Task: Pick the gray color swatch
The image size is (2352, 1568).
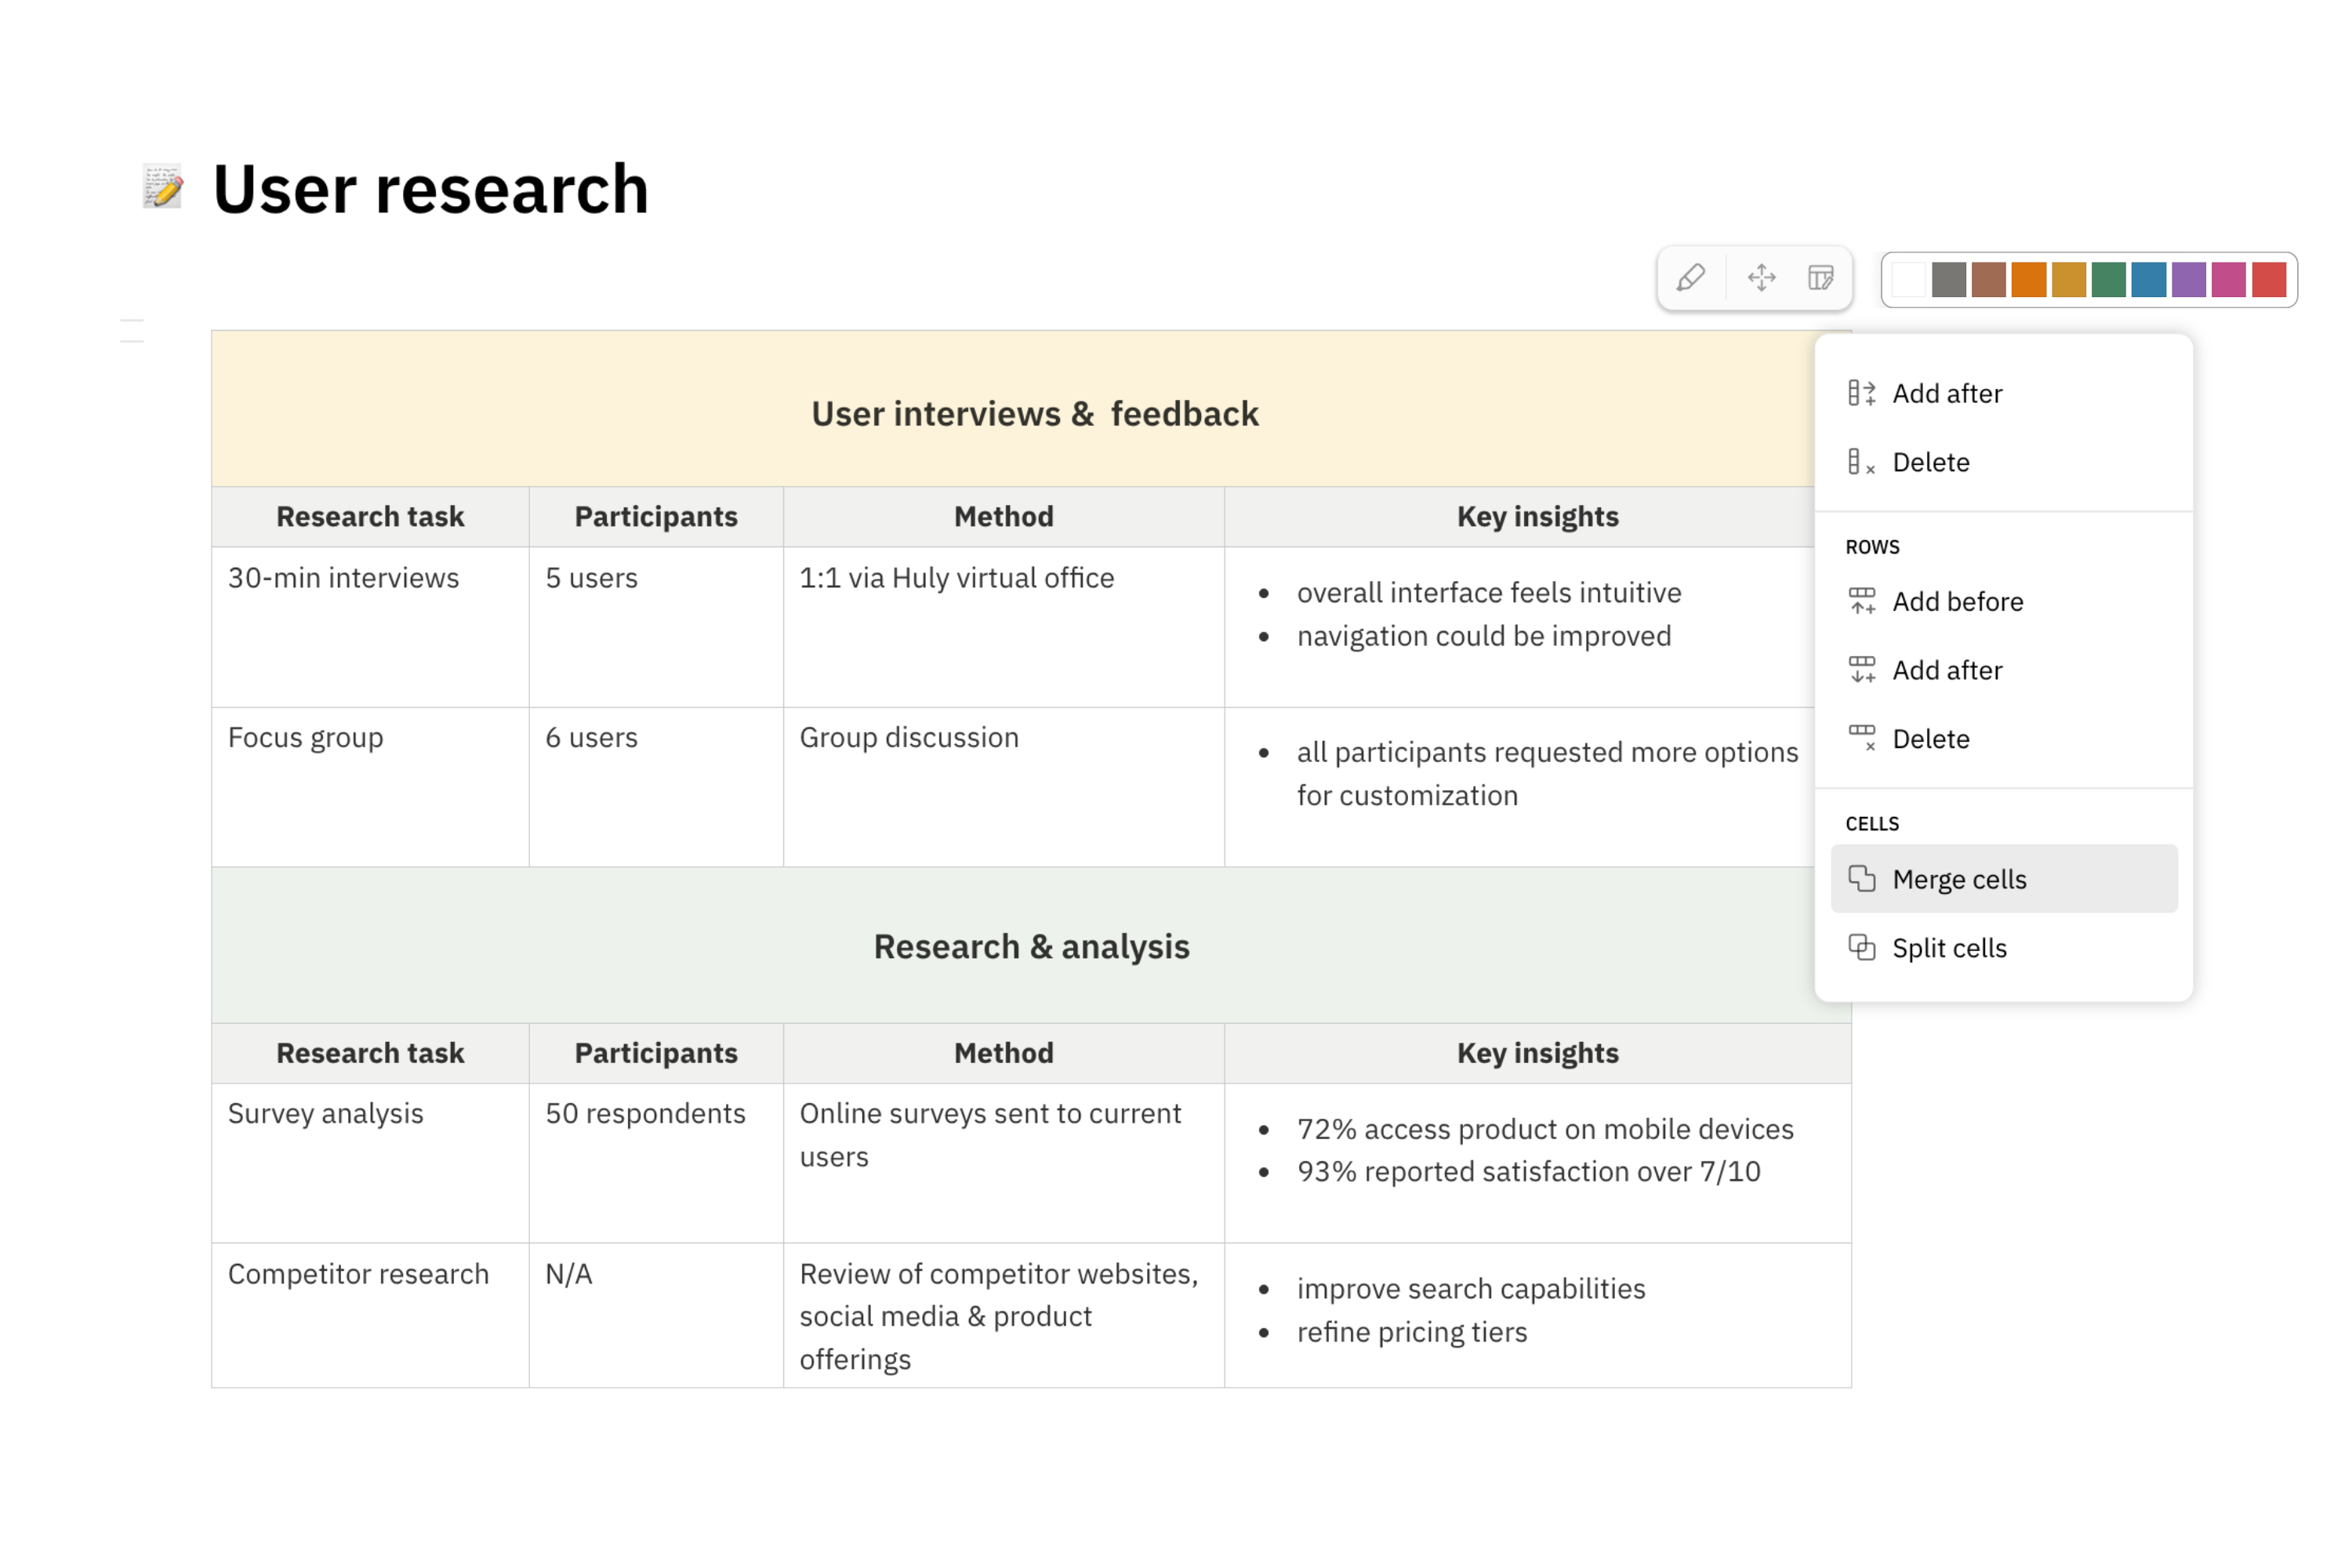Action: [1948, 280]
